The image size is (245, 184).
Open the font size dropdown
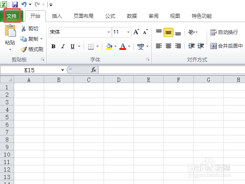tap(128, 32)
